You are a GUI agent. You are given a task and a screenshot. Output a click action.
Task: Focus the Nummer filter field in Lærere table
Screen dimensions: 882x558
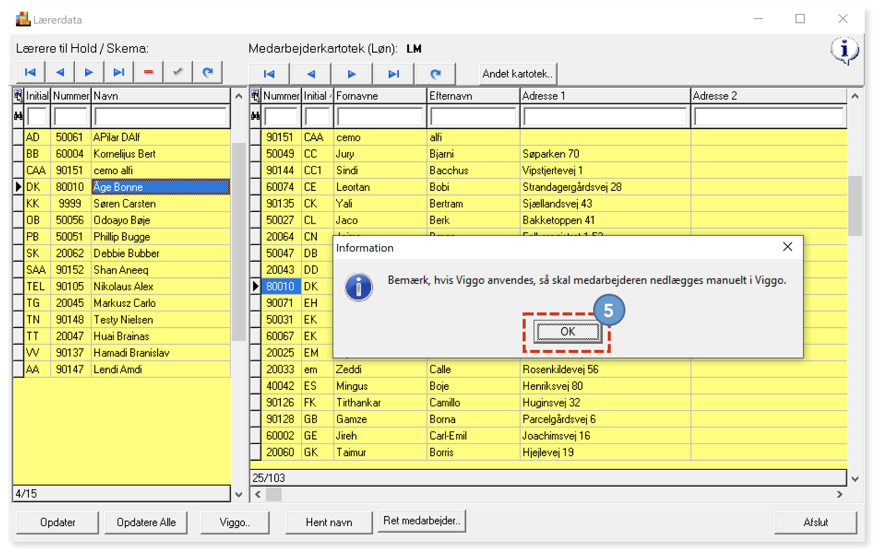[x=71, y=116]
